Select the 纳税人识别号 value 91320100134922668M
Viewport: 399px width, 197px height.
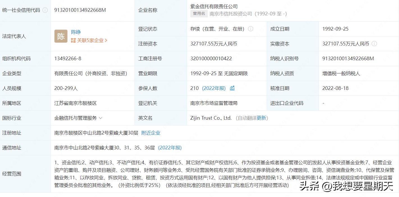(348, 58)
